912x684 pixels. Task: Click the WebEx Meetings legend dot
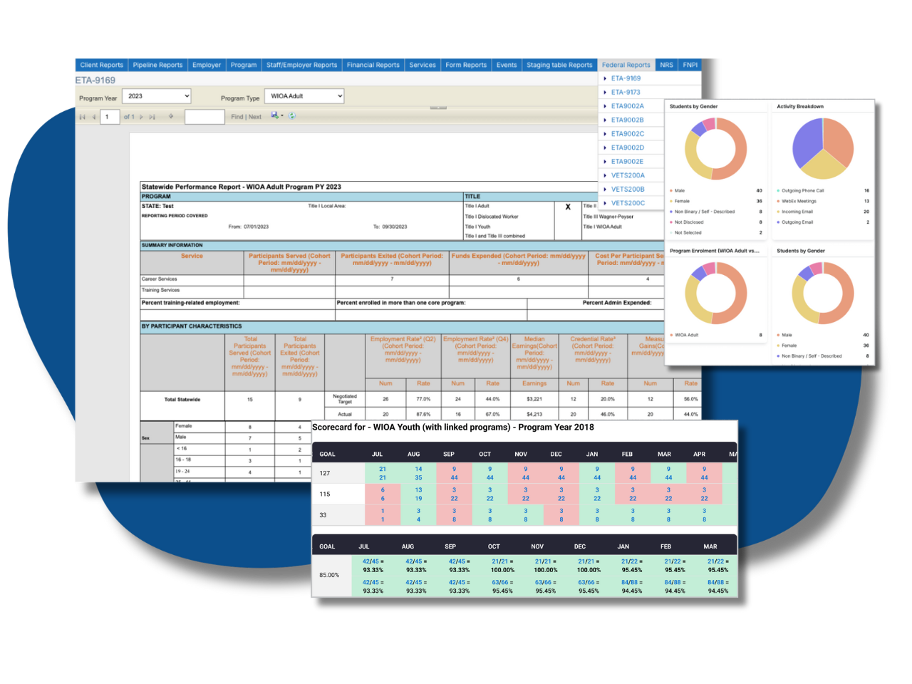click(778, 202)
